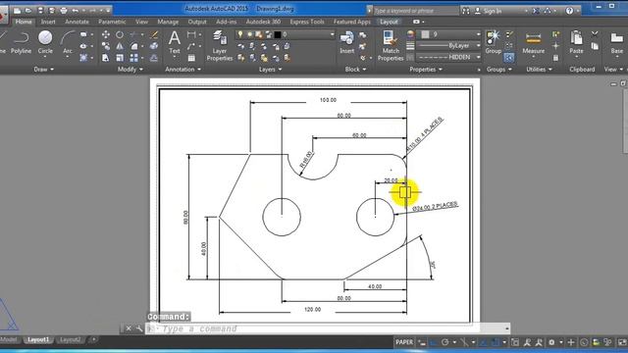Click the Copy tool icon in Modify panel
The image size is (628, 353).
[106, 46]
